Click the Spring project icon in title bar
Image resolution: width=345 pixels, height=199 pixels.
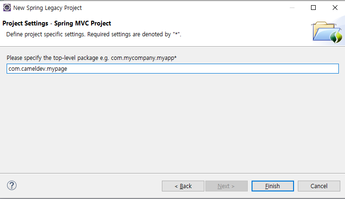coord(7,8)
